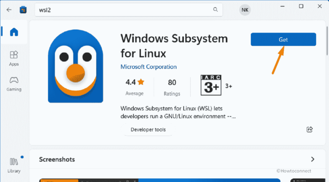This screenshot has height=182, width=329.
Task: Go to the Home section in sidebar
Action: tap(14, 32)
